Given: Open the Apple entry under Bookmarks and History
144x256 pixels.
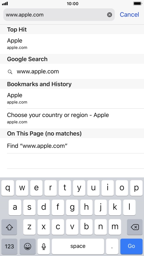Looking at the screenshot, I should click(x=72, y=98).
